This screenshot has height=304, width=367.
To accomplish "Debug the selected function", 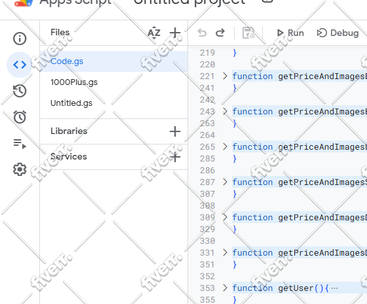I will coord(338,33).
